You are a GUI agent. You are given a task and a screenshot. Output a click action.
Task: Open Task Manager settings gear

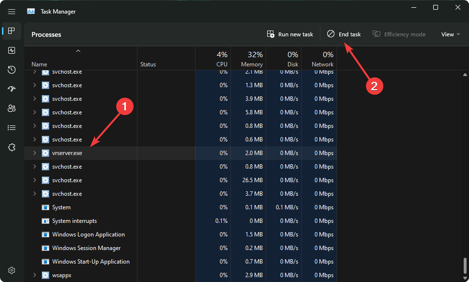coord(12,270)
